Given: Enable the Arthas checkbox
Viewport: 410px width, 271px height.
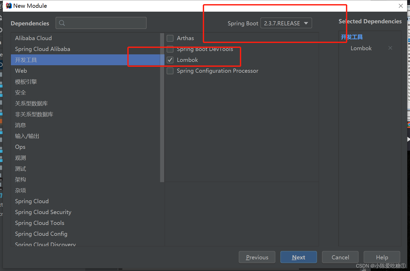Looking at the screenshot, I should click(x=170, y=38).
